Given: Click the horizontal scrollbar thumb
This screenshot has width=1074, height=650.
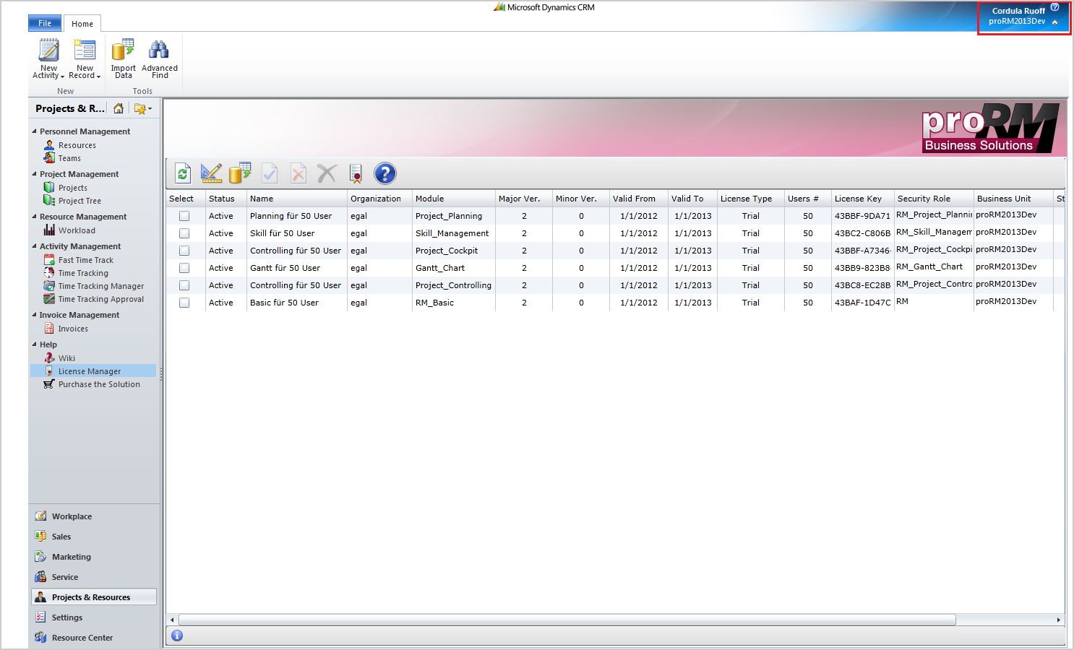Looking at the screenshot, I should [567, 620].
